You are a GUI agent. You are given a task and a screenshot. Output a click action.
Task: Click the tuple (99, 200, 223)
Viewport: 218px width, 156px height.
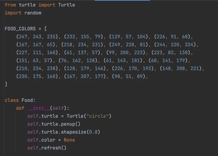pos(126,53)
